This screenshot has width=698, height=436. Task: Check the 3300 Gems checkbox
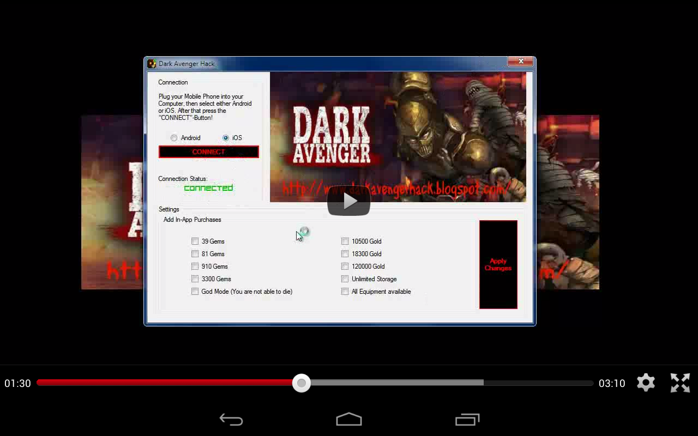click(195, 278)
